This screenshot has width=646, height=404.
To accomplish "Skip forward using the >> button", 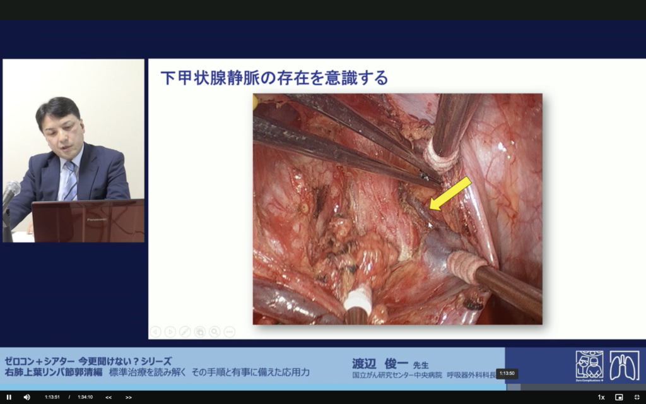I will pos(129,397).
